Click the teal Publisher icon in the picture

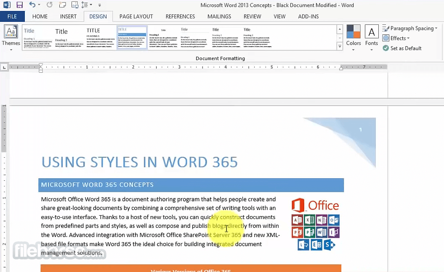pos(309,232)
